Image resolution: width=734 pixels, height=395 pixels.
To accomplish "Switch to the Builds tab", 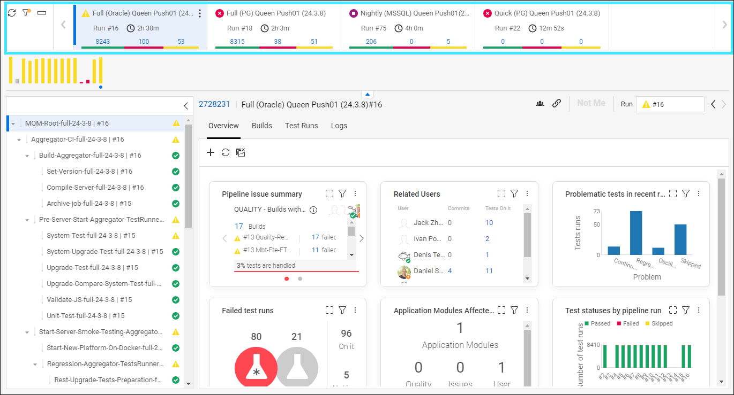I will pyautogui.click(x=262, y=126).
